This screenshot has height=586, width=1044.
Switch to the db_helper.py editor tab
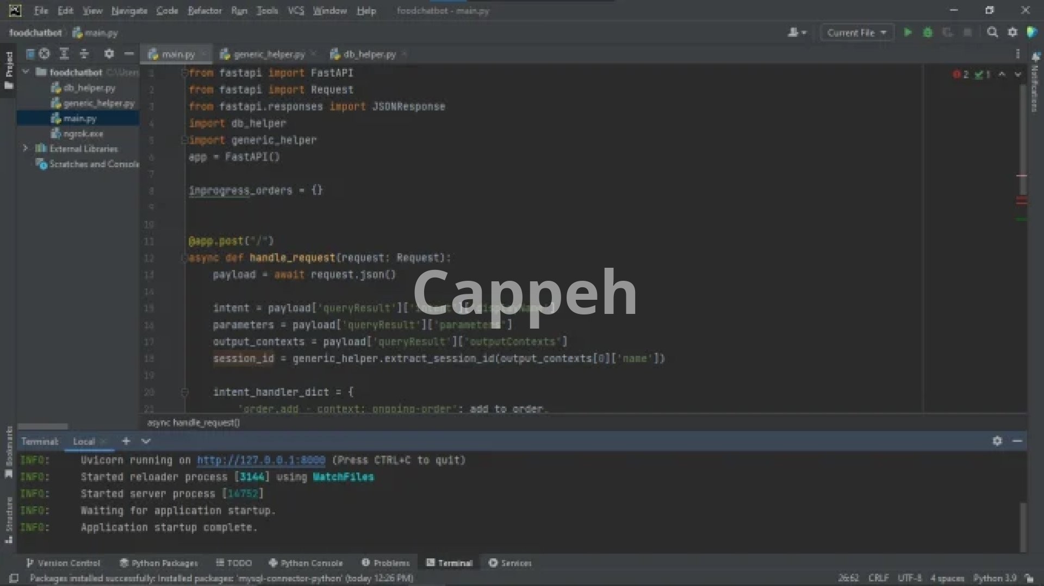click(369, 54)
